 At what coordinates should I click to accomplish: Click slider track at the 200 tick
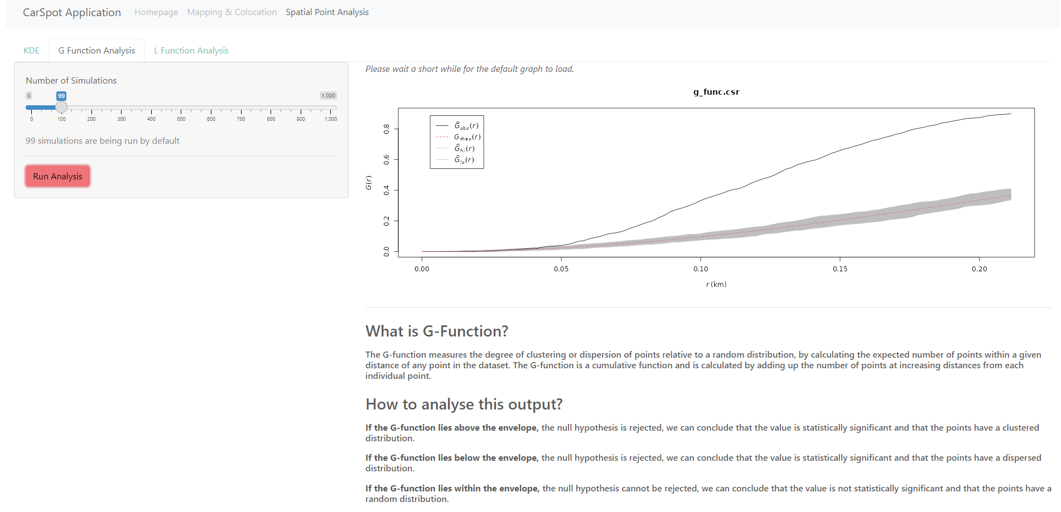[x=91, y=107]
